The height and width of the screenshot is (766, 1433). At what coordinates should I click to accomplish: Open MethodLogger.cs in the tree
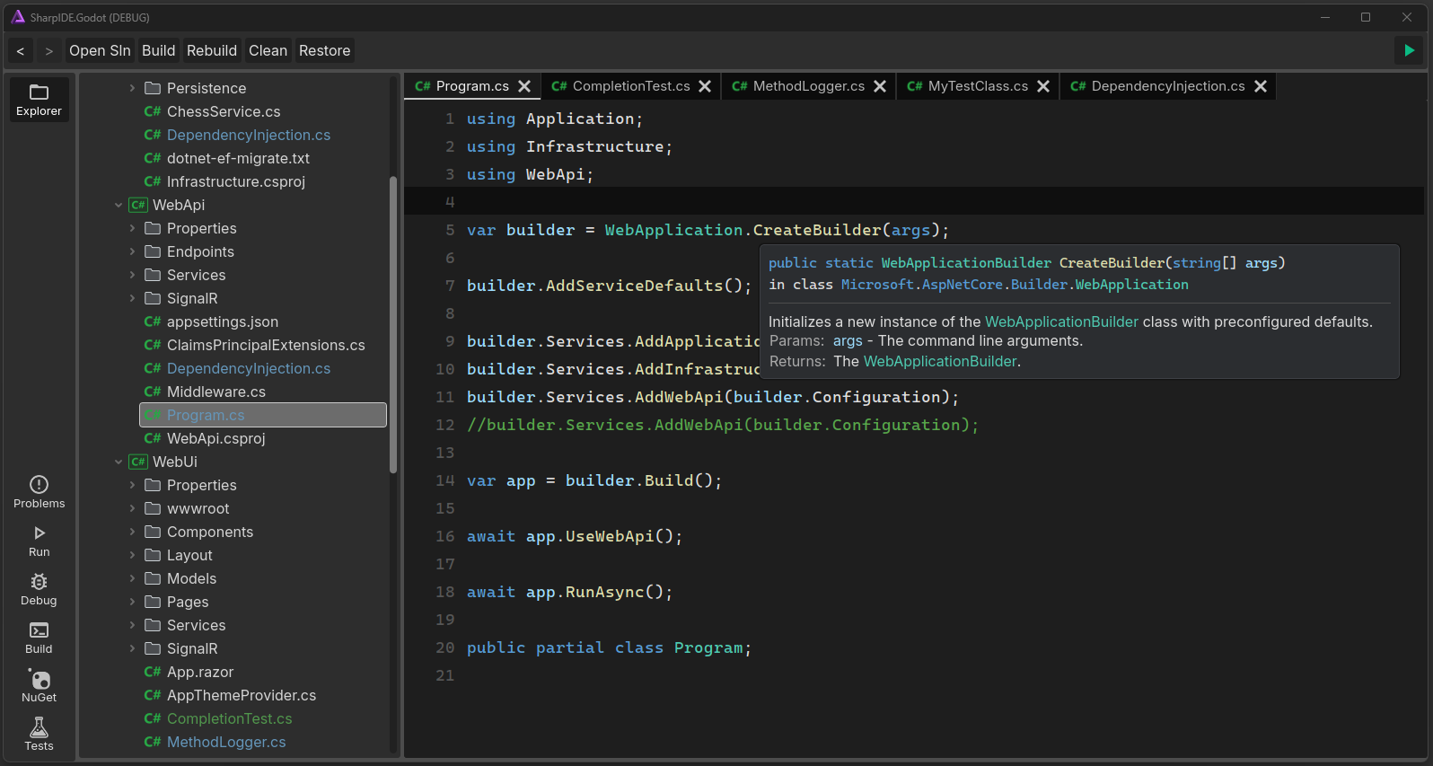[226, 742]
